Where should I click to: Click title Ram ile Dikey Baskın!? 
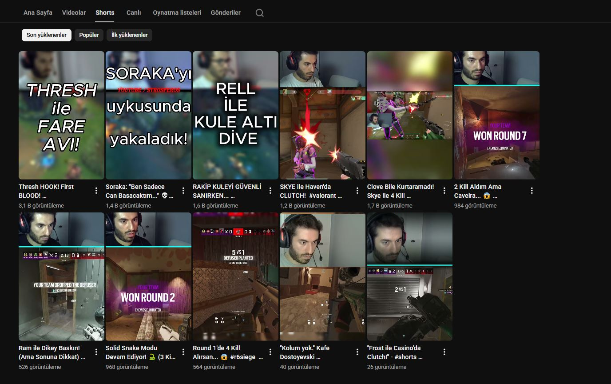coord(52,352)
